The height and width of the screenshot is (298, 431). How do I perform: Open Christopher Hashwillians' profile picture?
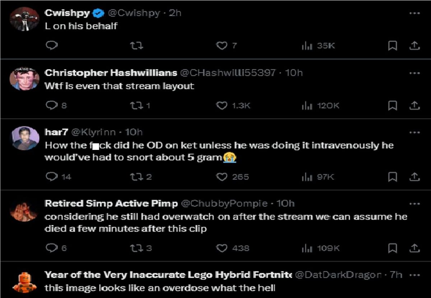point(24,79)
